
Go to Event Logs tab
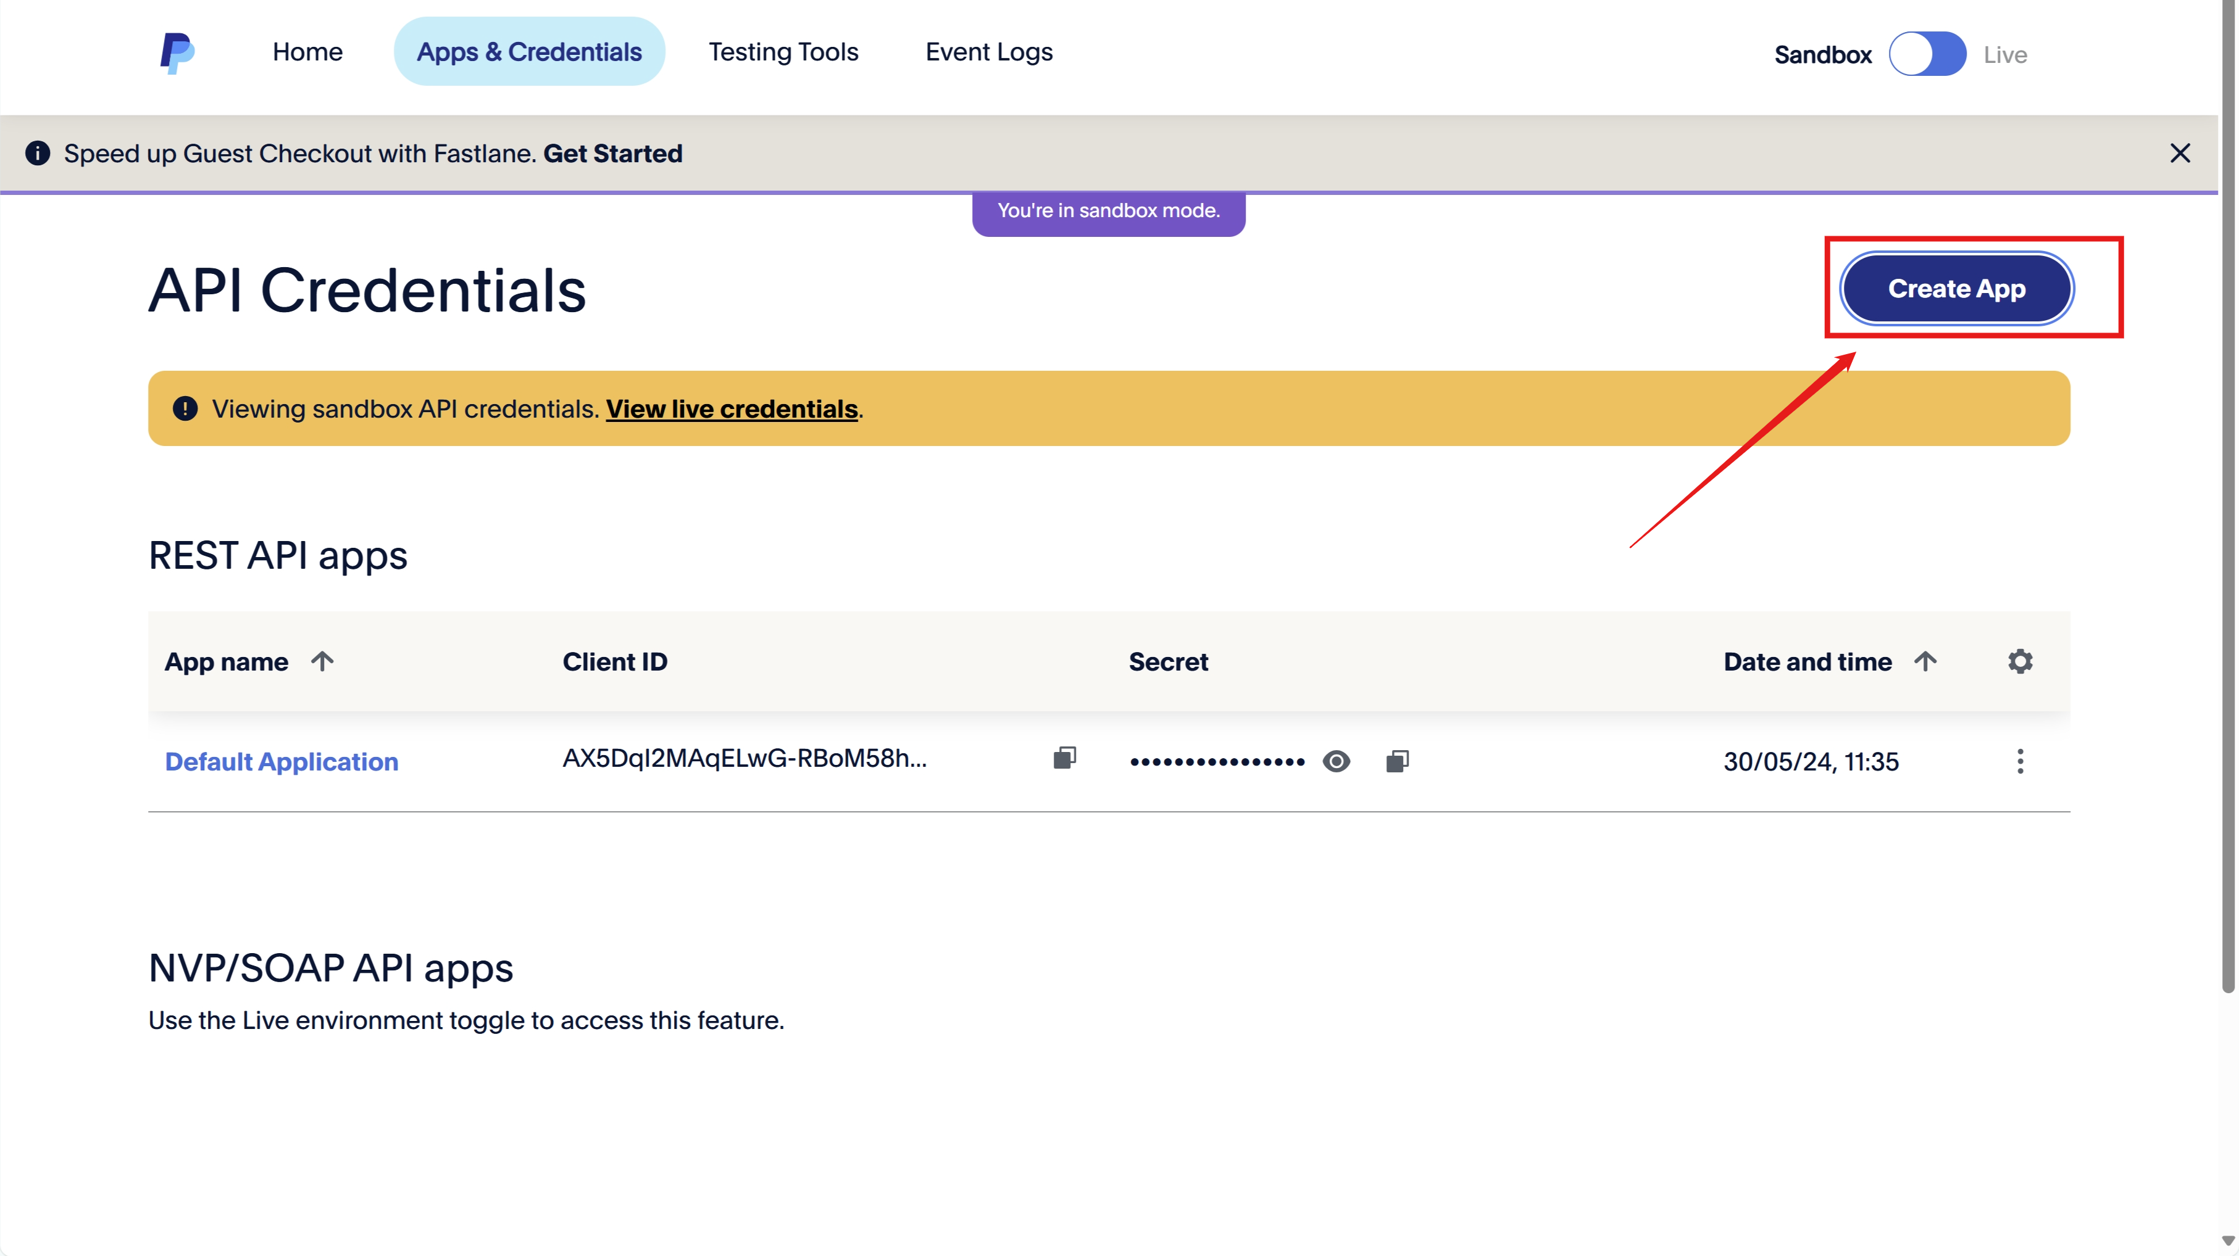(x=988, y=52)
